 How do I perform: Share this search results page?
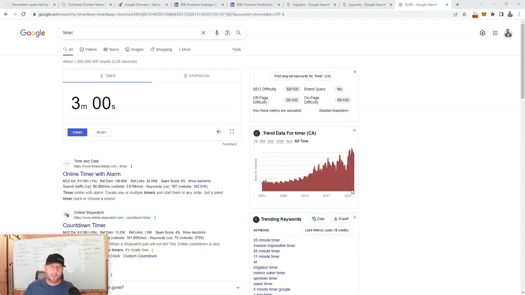click(456, 14)
